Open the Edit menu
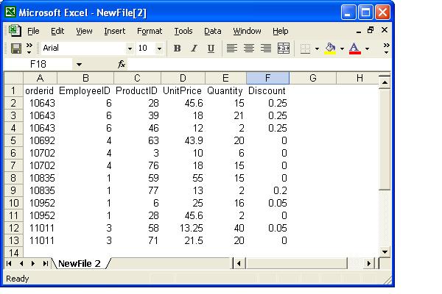This screenshot has height=294, width=442. click(x=57, y=31)
